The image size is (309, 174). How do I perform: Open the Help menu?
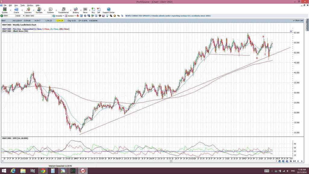[x=37, y=5]
